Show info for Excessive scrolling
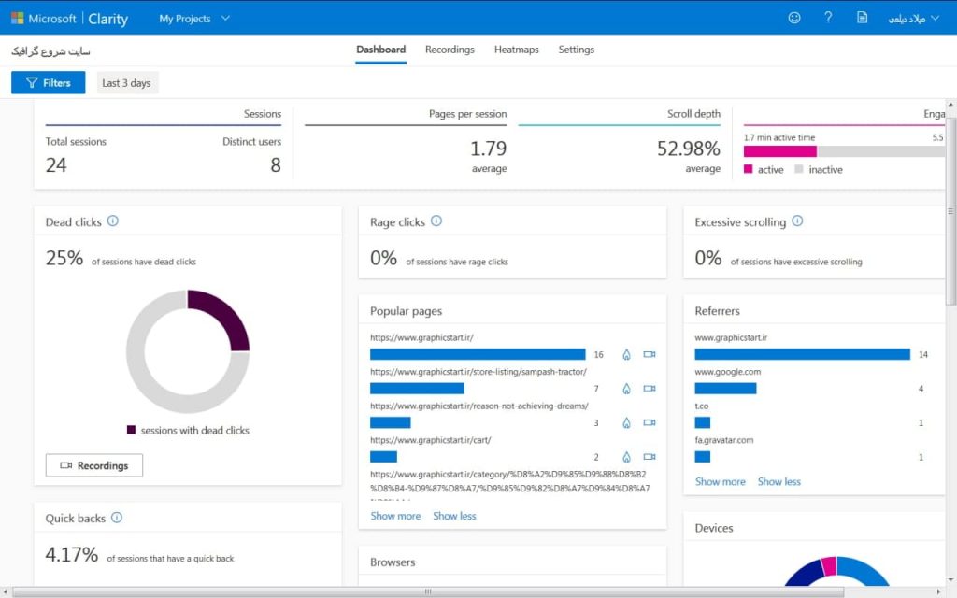Viewport: 957px width, 598px height. pyautogui.click(x=798, y=221)
